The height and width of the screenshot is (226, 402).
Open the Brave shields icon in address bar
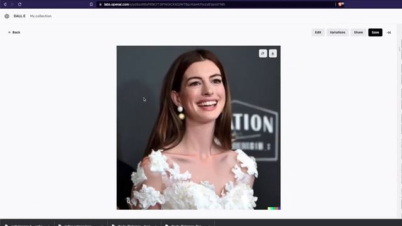point(340,4)
